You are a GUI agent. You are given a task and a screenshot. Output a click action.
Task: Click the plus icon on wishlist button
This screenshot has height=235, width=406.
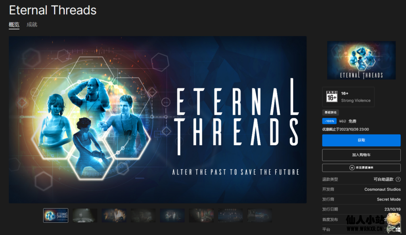coord(352,168)
